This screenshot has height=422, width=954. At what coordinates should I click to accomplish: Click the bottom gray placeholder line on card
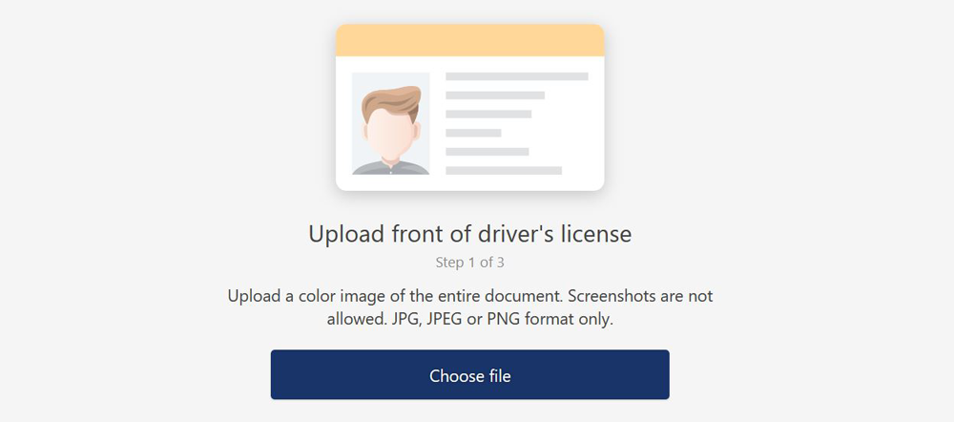pyautogui.click(x=504, y=171)
